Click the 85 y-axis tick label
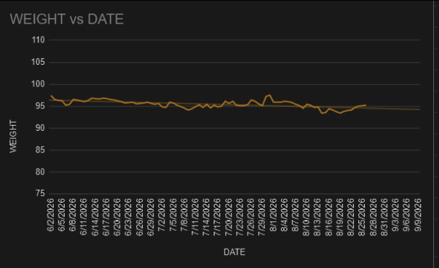439x268 pixels. 40,150
